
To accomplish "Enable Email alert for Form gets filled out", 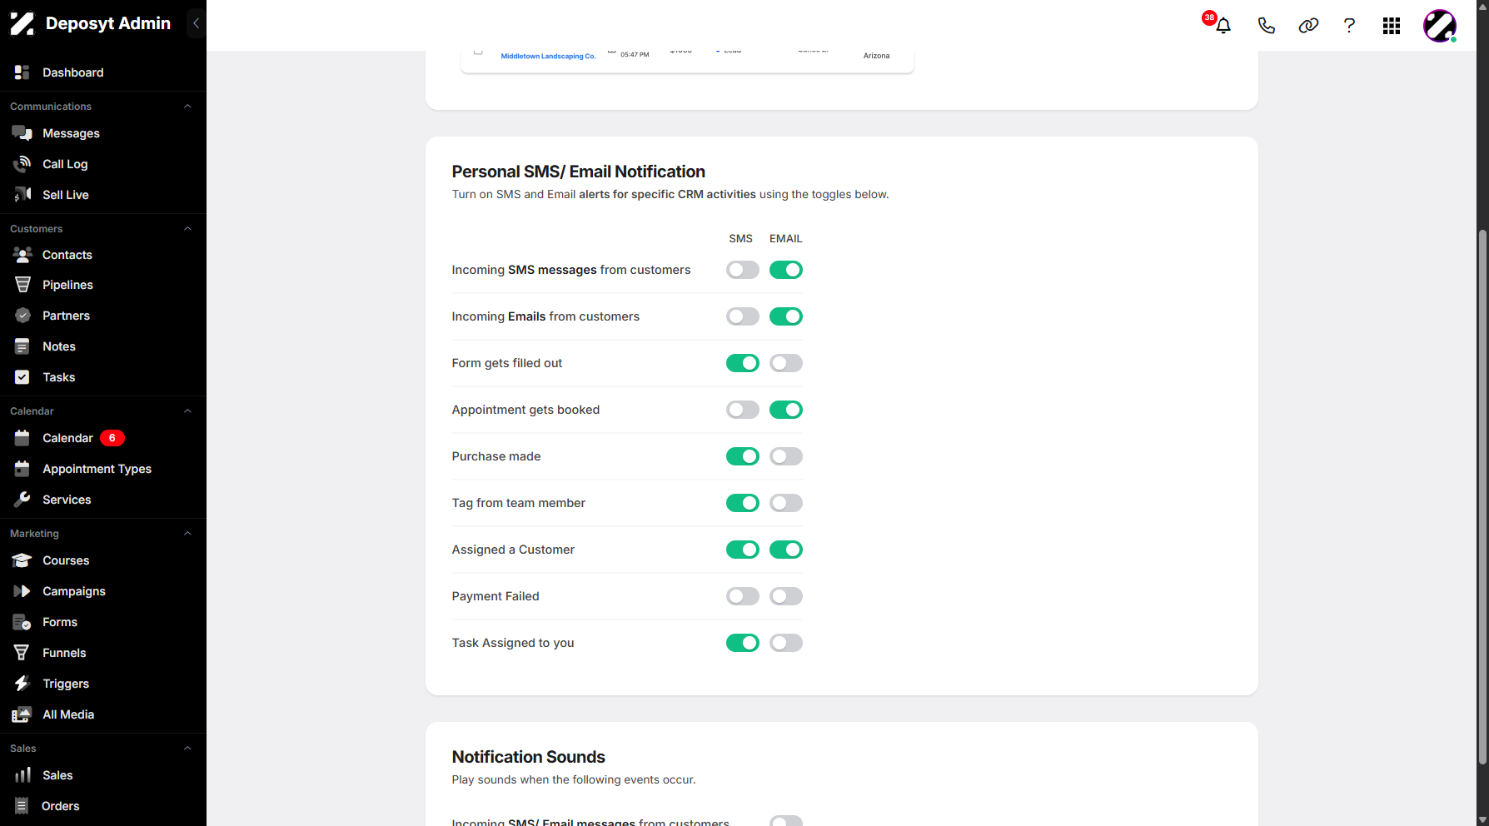I will pyautogui.click(x=785, y=363).
